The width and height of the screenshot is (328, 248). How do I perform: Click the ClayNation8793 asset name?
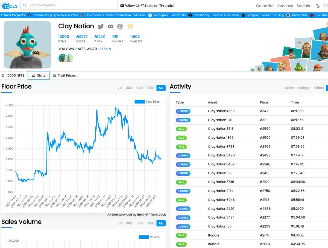(x=221, y=146)
